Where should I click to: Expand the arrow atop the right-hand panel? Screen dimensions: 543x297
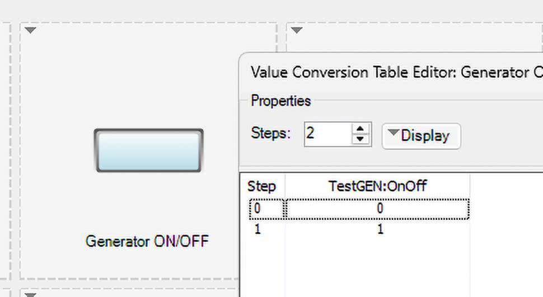tap(297, 30)
